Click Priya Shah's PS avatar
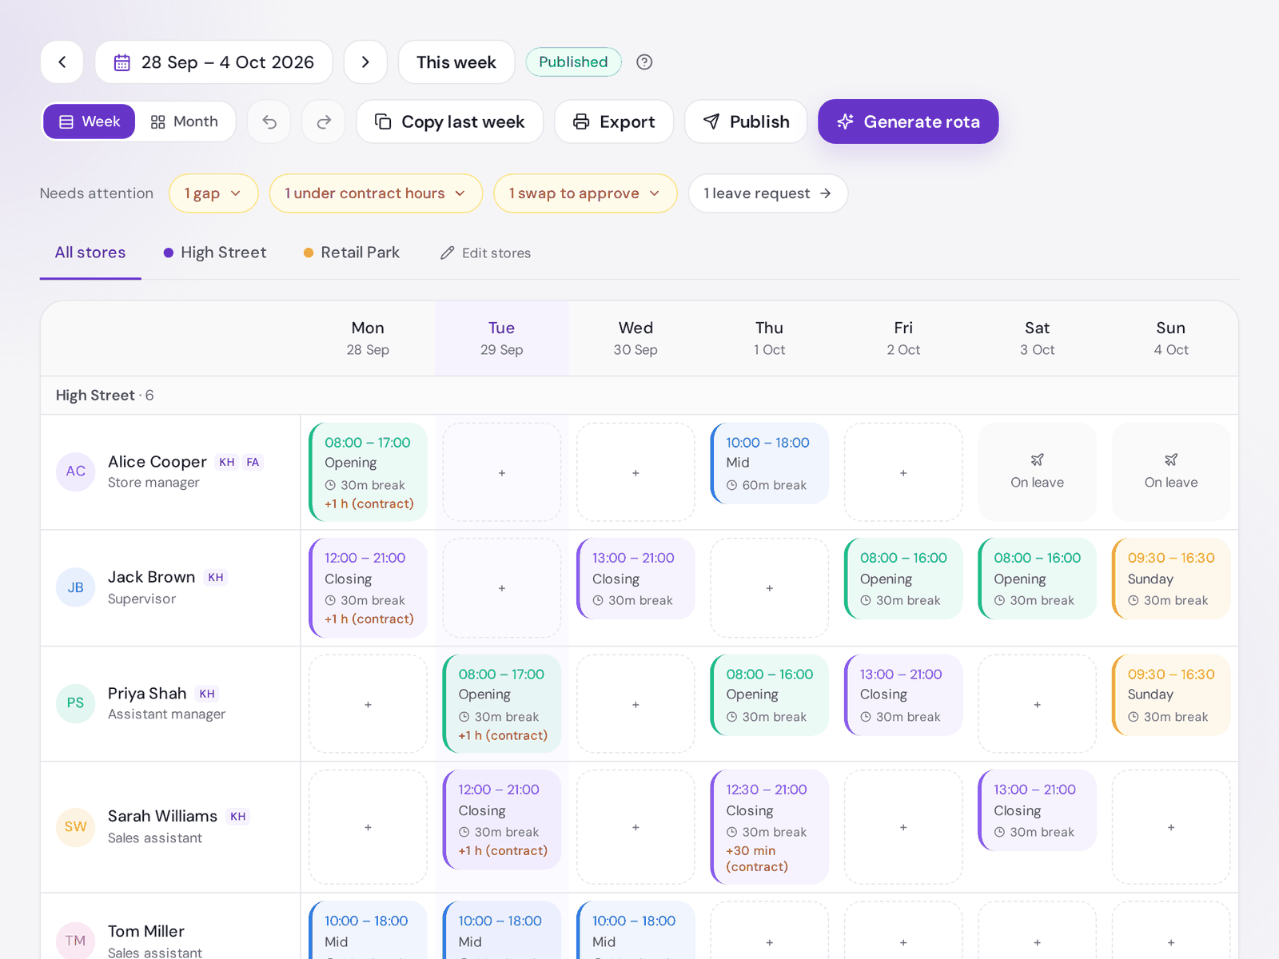Viewport: 1279px width, 959px height. [x=76, y=703]
